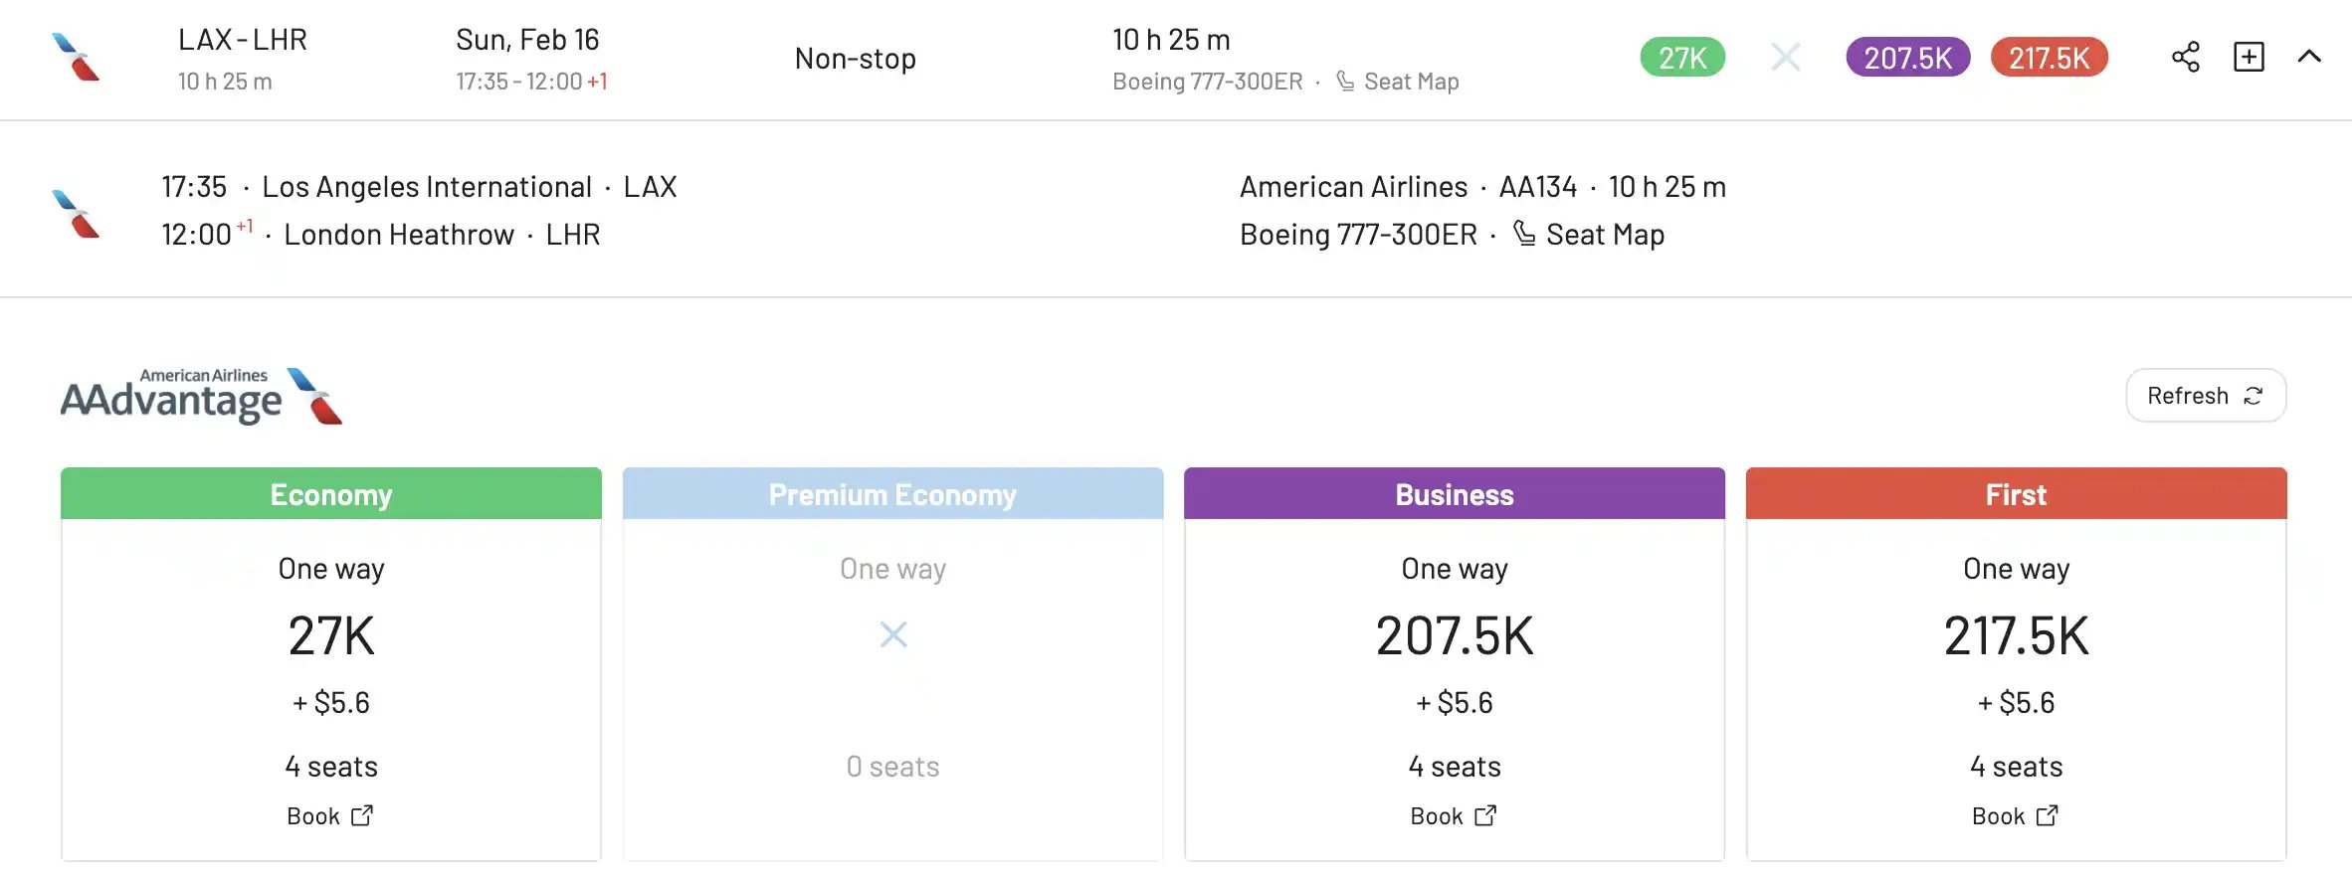Click the external link icon in First Book
Viewport: 2352px width, 881px height.
2048,815
